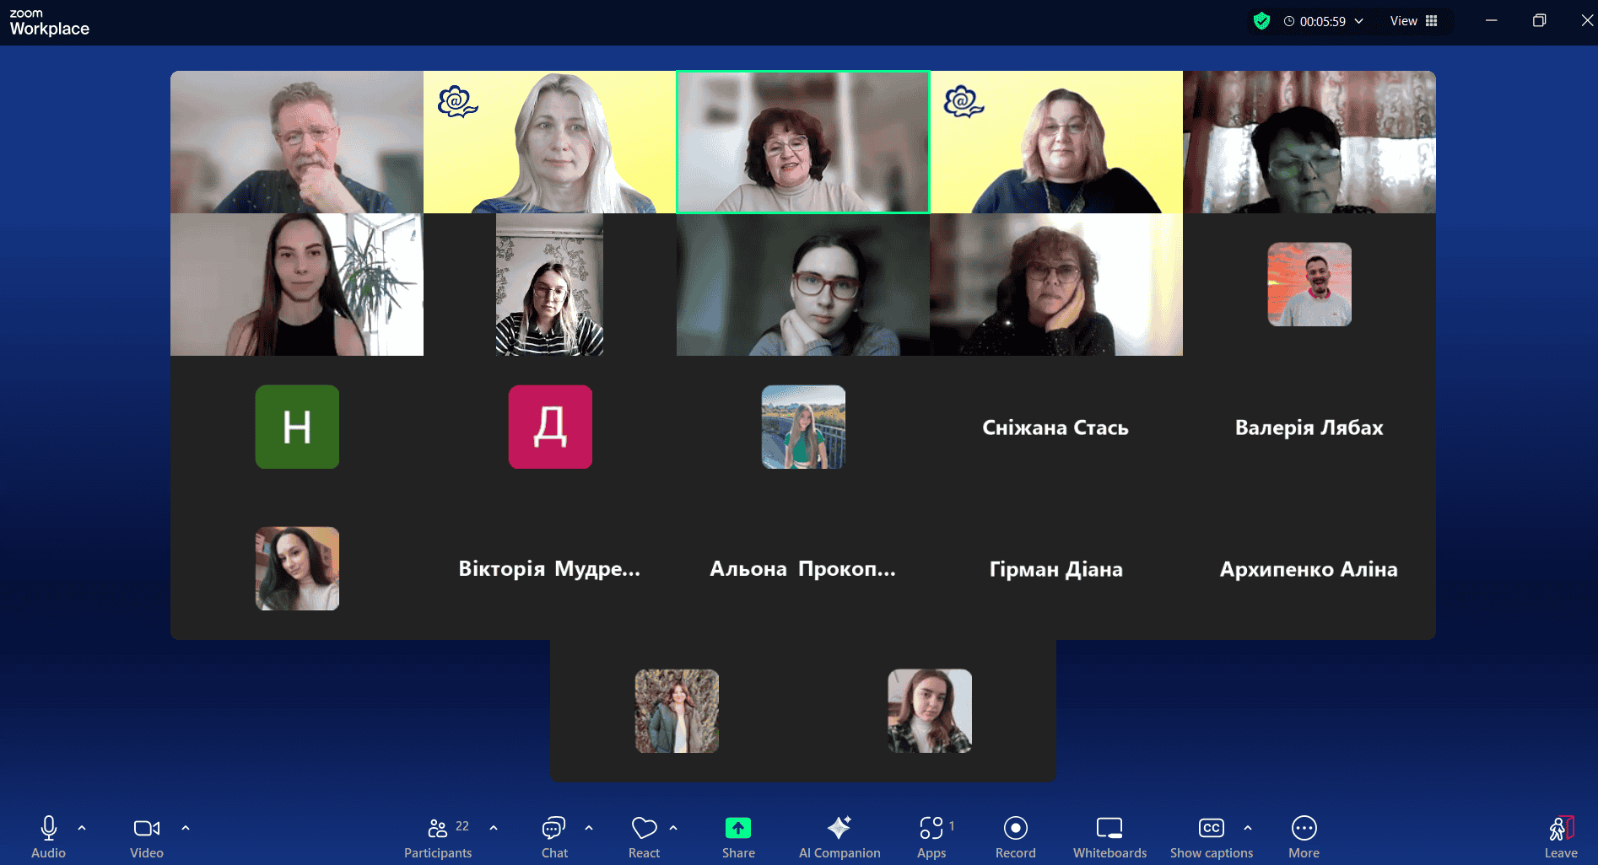Screen dimensions: 1598x865
Task: Expand audio options arrow beside Audio
Action: pos(82,828)
